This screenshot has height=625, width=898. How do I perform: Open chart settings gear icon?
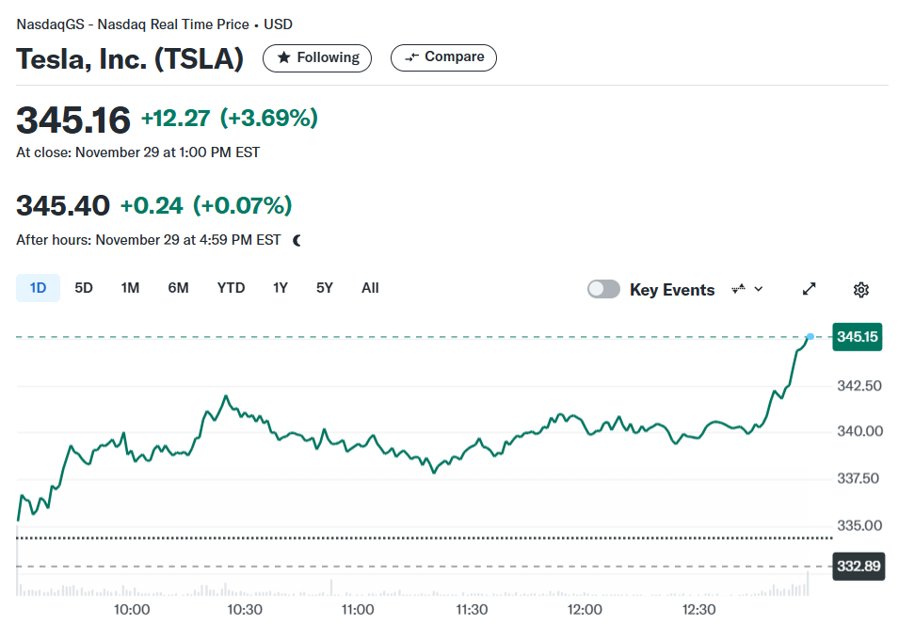[860, 289]
